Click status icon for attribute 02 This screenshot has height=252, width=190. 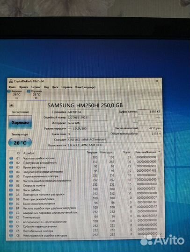[11, 163]
